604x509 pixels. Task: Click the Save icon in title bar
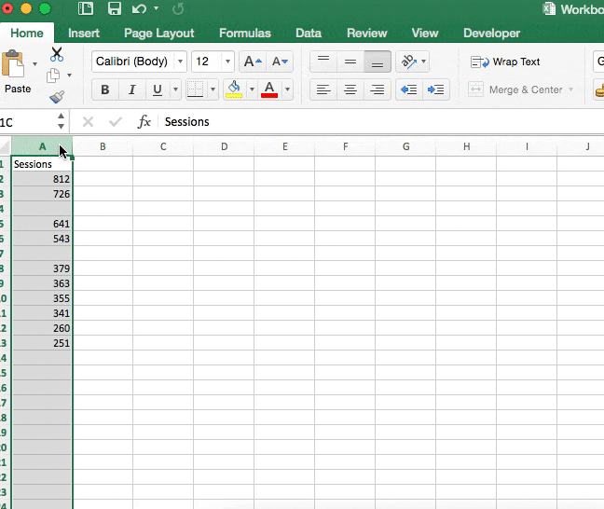coord(115,9)
